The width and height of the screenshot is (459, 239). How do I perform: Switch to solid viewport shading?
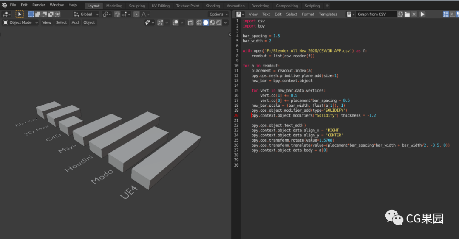(x=206, y=22)
